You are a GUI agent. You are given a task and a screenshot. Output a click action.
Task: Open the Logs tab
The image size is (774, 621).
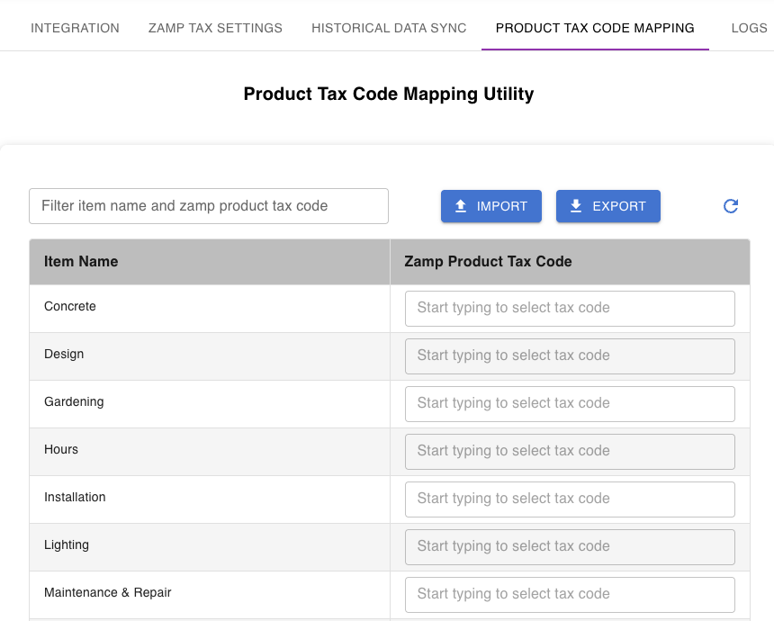click(x=749, y=28)
